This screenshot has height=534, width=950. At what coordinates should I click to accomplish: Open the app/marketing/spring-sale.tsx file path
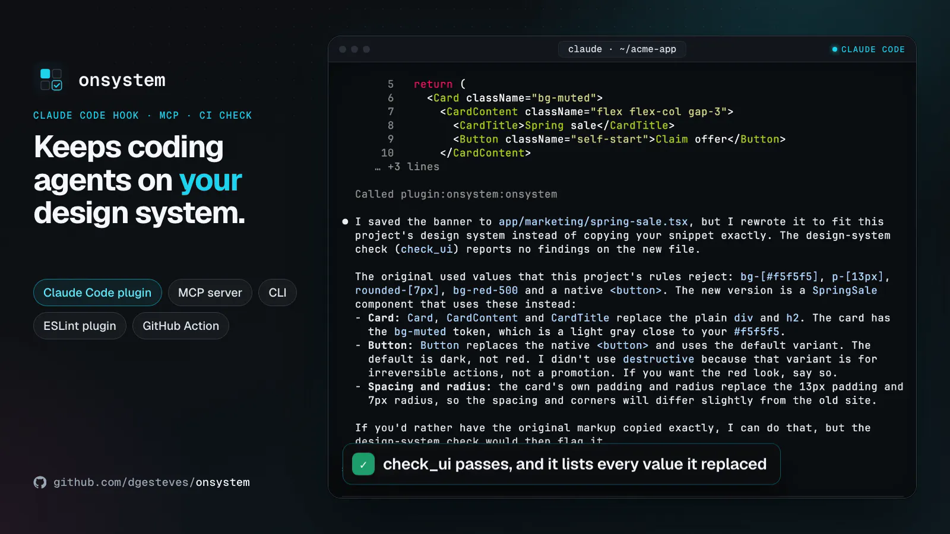pyautogui.click(x=593, y=222)
